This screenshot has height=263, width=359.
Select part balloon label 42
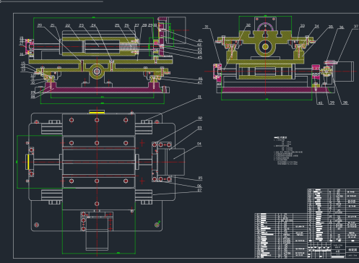click(x=199, y=45)
